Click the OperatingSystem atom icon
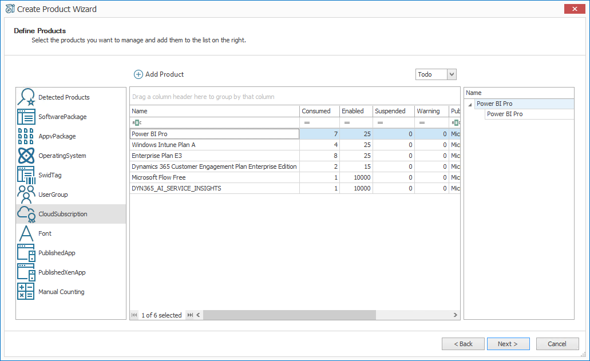Screen dimensions: 590x361 coord(26,156)
